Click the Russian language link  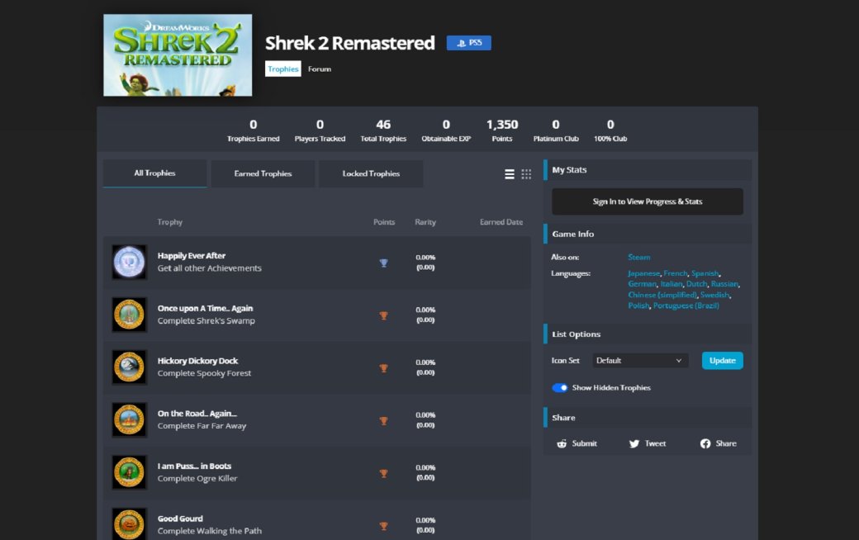(725, 284)
